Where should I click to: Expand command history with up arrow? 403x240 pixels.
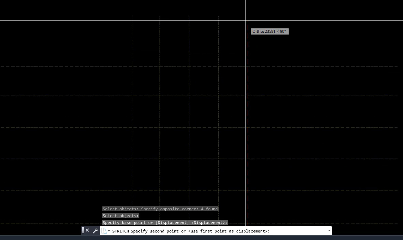click(x=329, y=230)
